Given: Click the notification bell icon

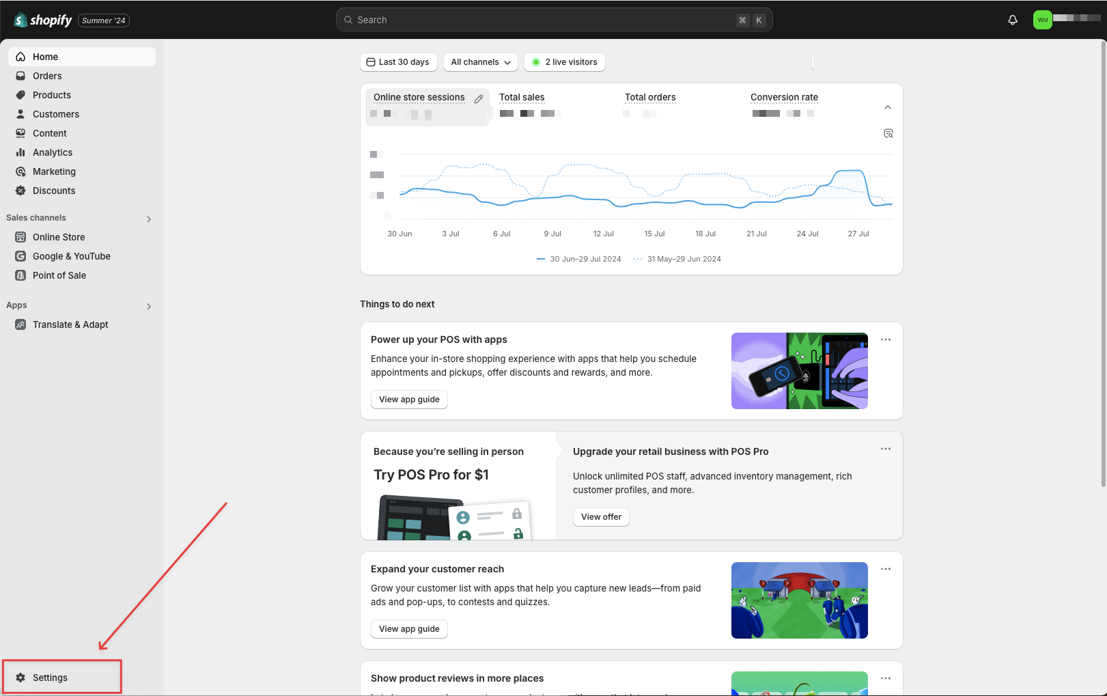Looking at the screenshot, I should point(1013,20).
